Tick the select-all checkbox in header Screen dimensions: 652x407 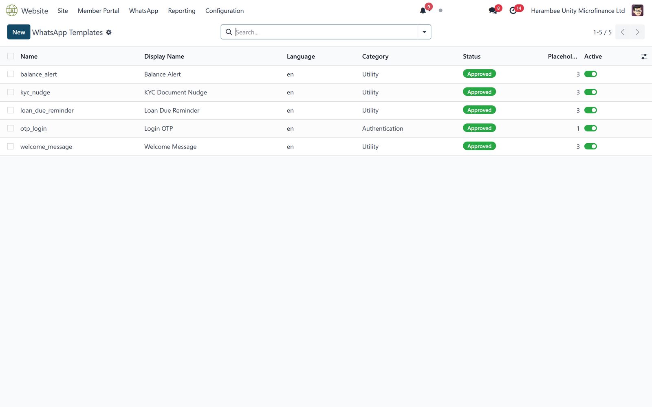point(11,56)
